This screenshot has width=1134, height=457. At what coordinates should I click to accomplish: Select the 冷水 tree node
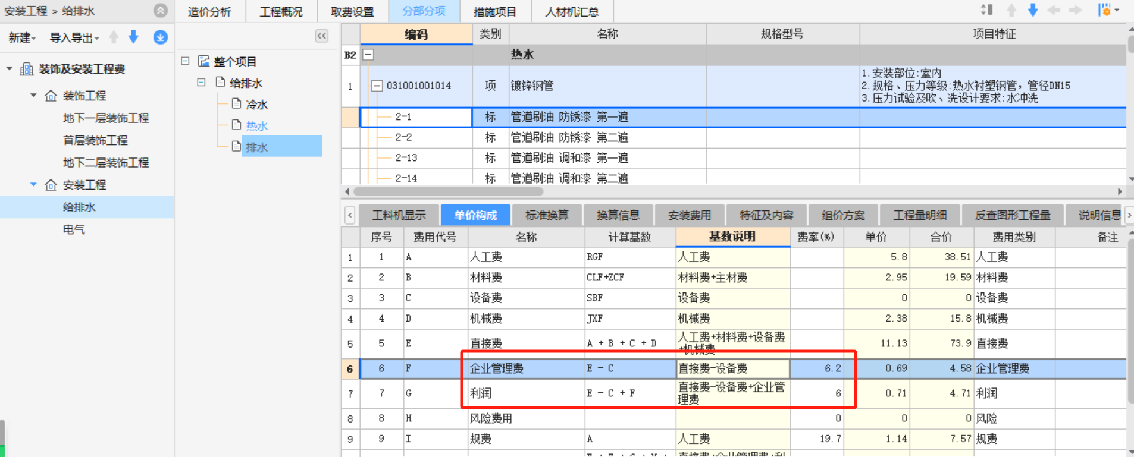tap(256, 104)
